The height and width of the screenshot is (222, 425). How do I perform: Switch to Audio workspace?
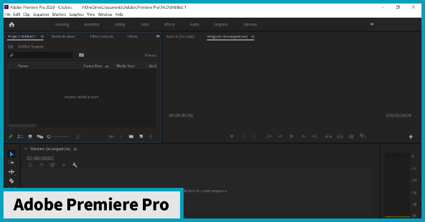(x=194, y=24)
